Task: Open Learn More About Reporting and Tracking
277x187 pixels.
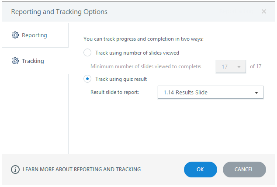Action: pos(82,170)
